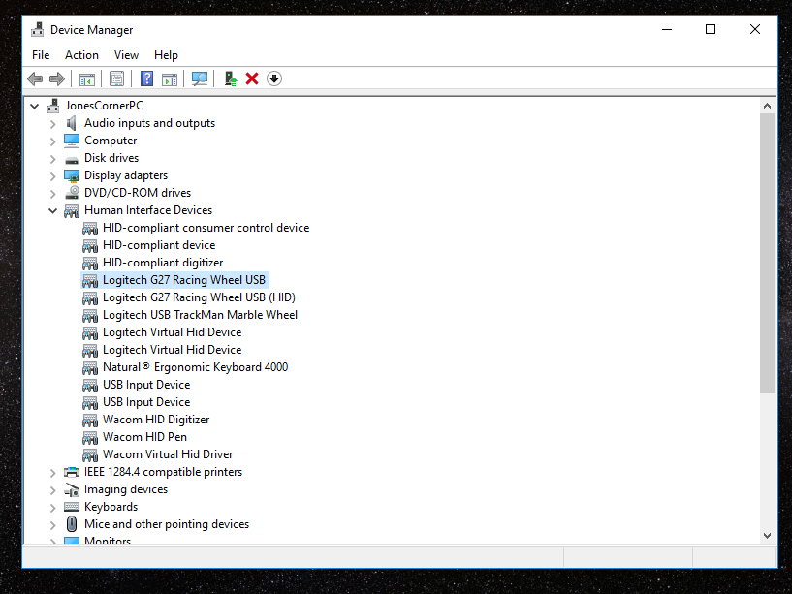The height and width of the screenshot is (594, 792).
Task: Open the View menu
Action: coord(126,55)
